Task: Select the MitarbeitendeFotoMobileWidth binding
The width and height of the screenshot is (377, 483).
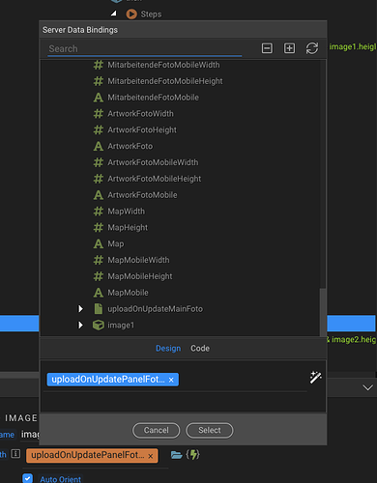Action: pyautogui.click(x=163, y=65)
